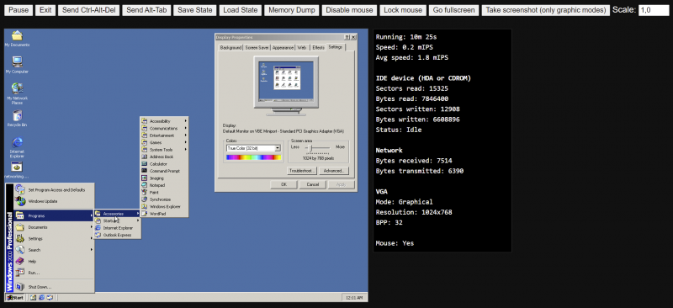Select My Computer desktop icon
673x308 pixels.
point(17,66)
